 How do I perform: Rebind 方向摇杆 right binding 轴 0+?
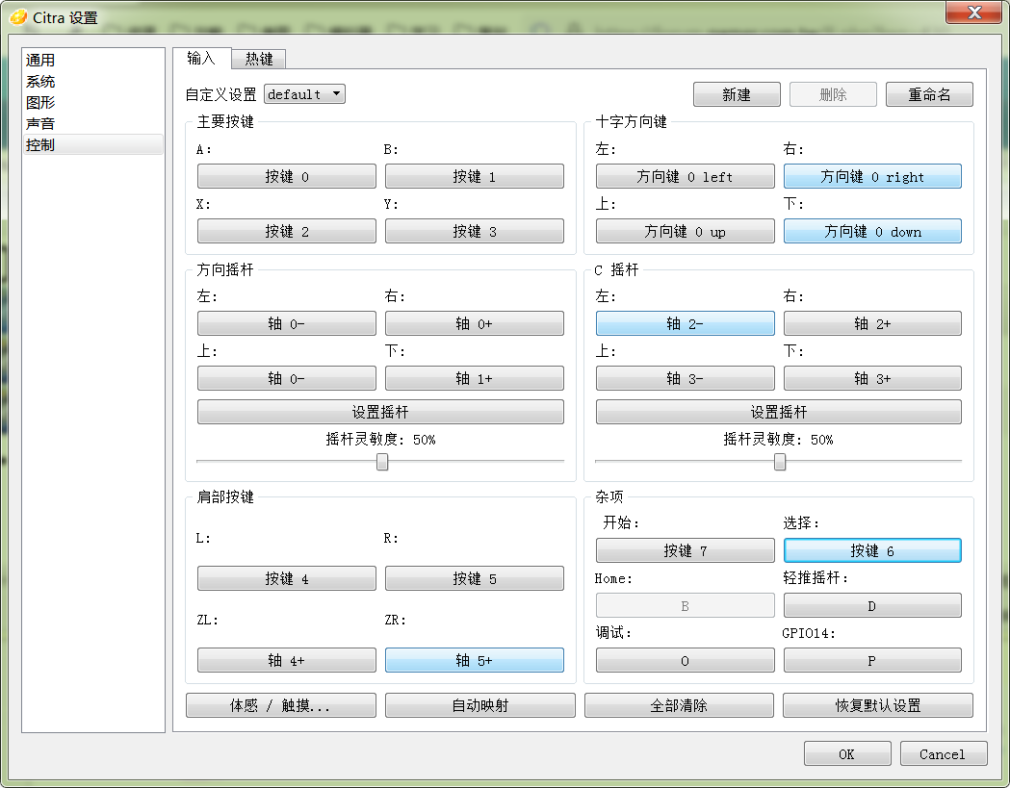coord(474,323)
